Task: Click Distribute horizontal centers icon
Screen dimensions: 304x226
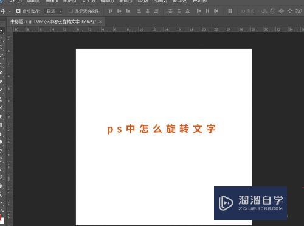Action: coord(207,11)
